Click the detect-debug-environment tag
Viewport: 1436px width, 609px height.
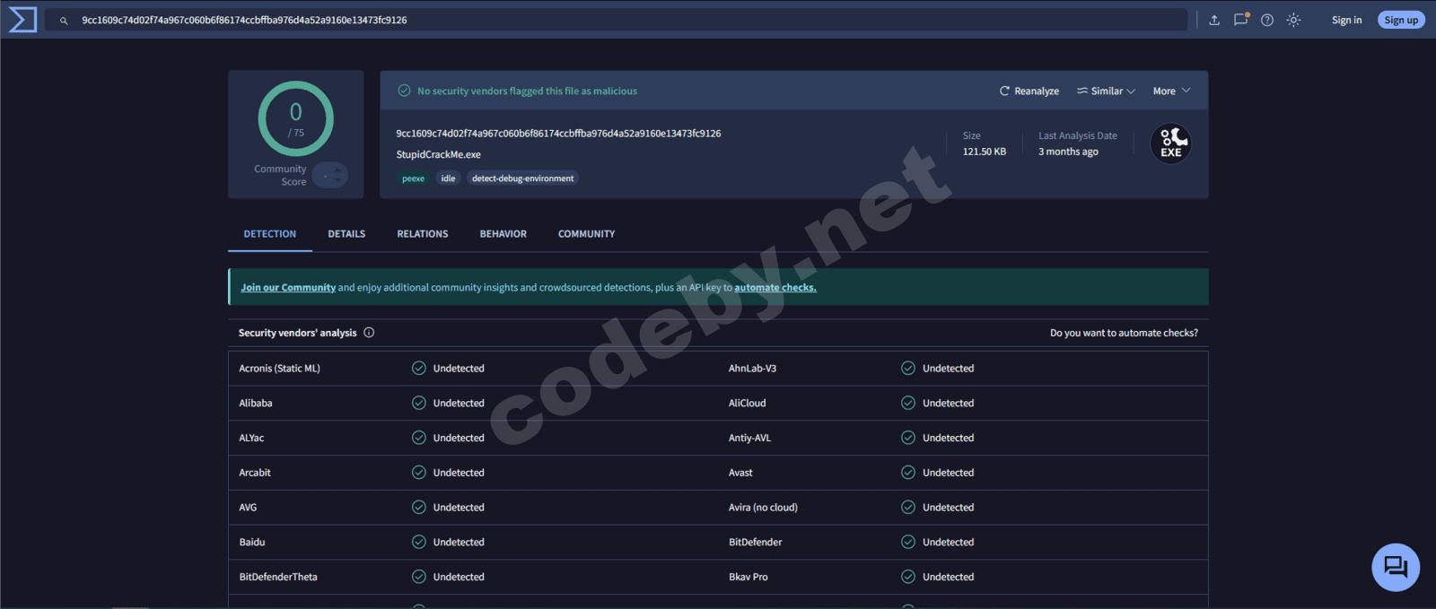coord(523,178)
